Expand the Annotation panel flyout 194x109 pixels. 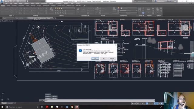pos(85,15)
